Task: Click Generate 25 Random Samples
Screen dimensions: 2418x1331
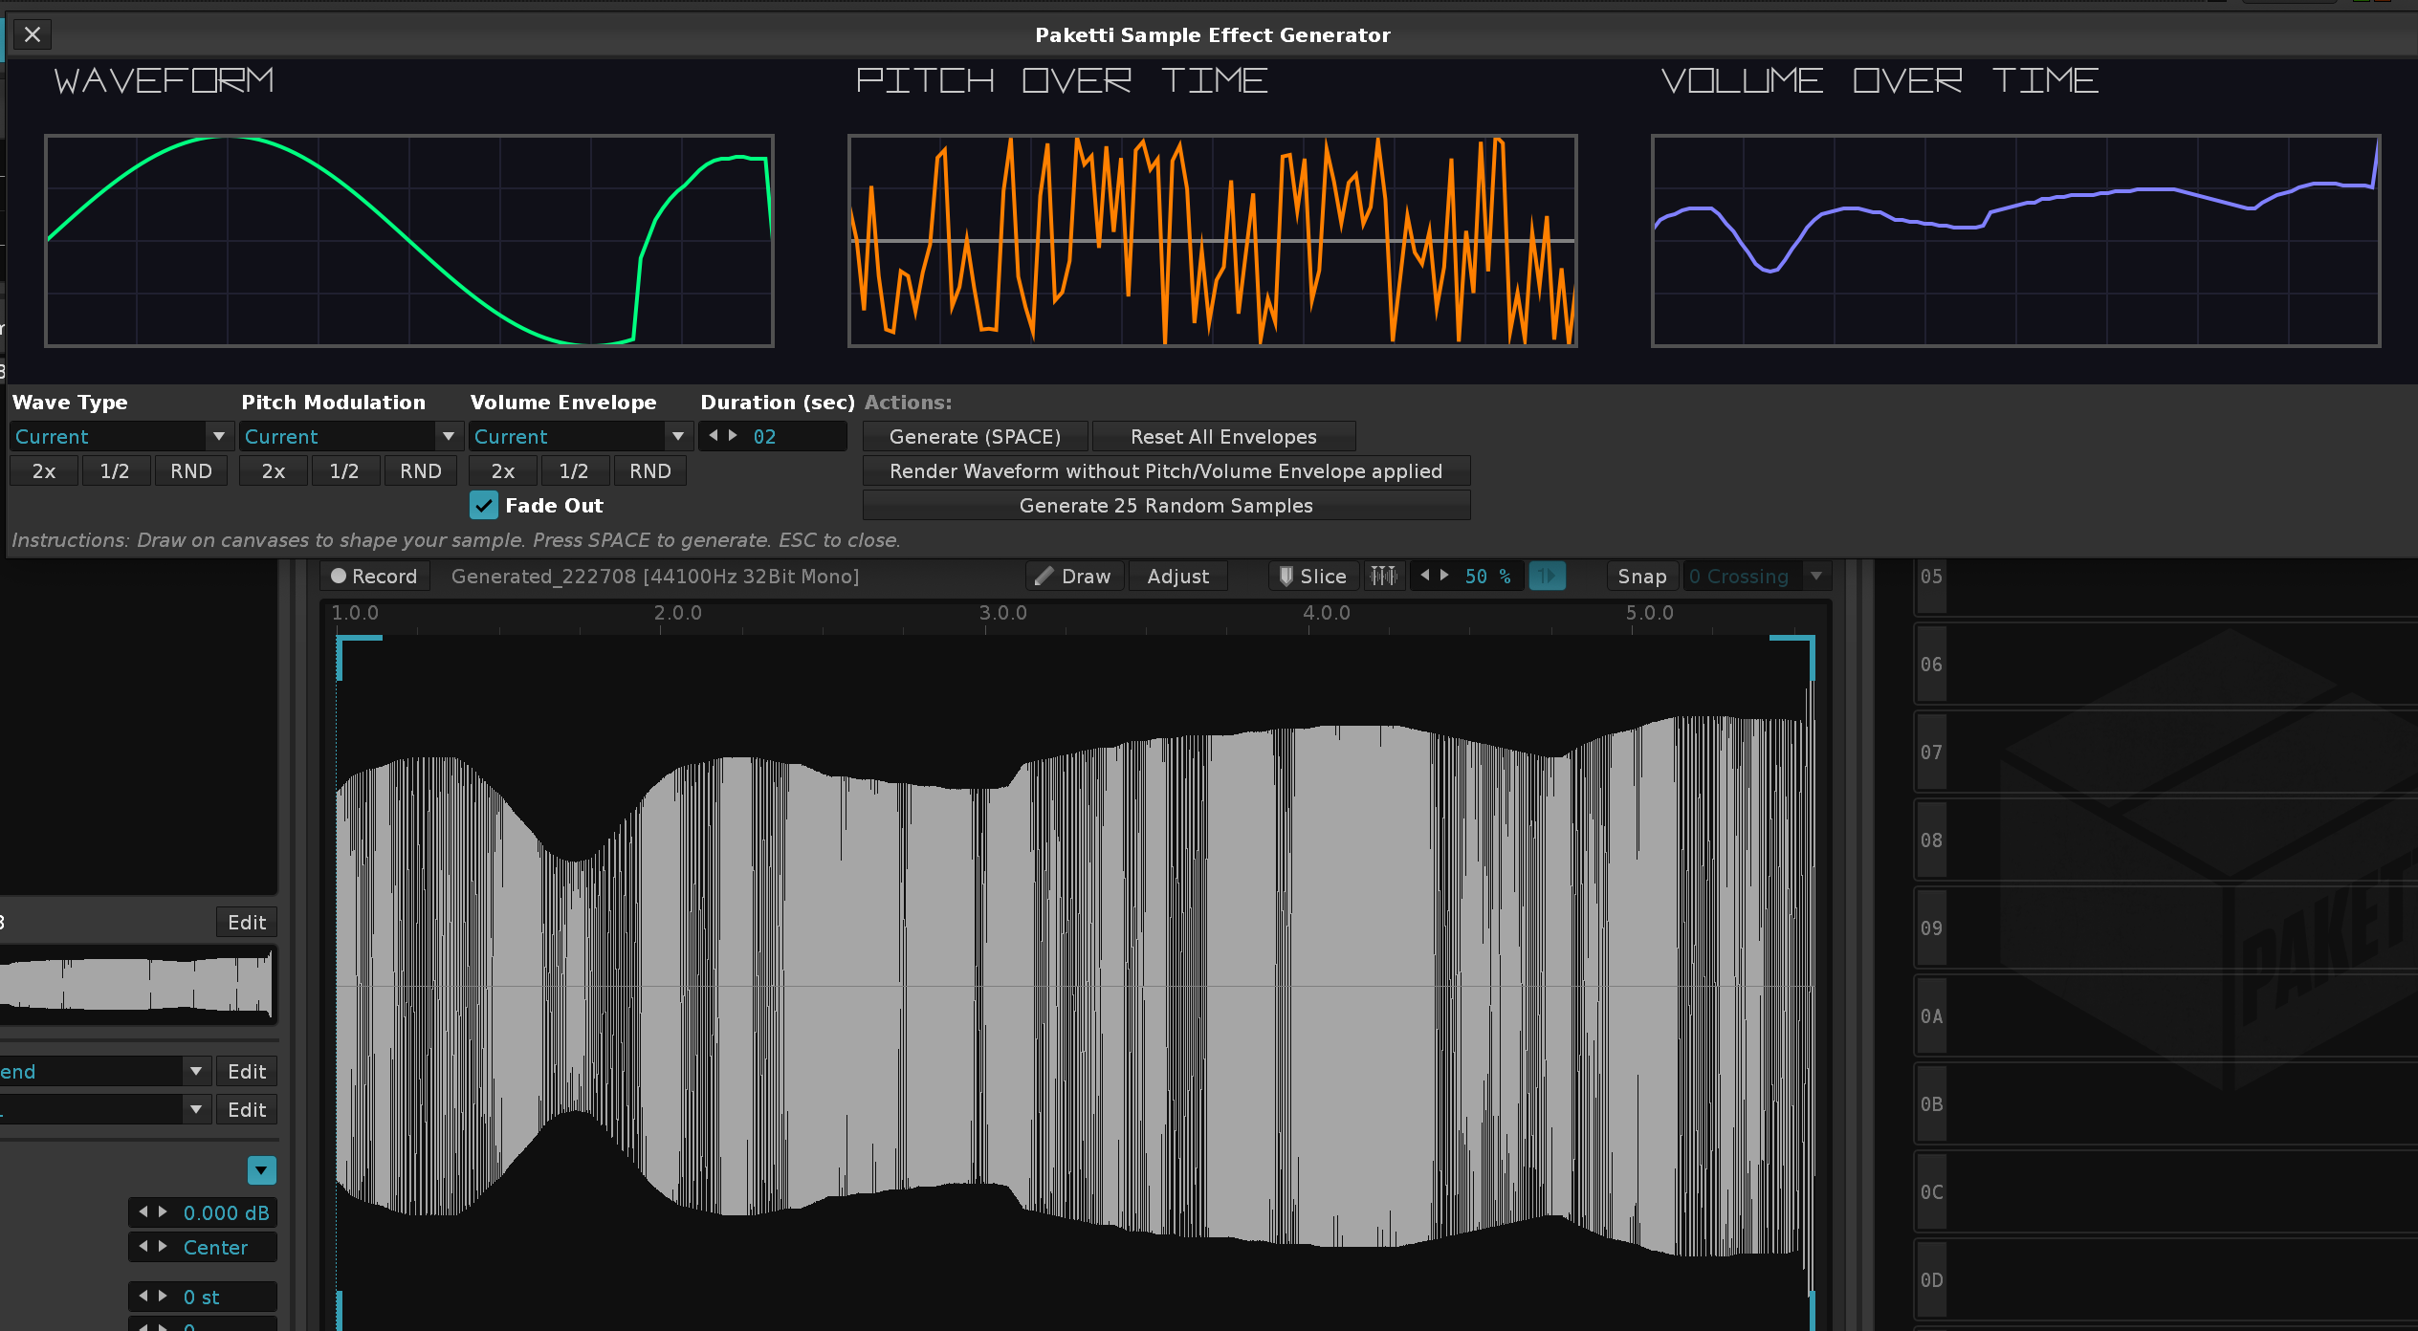Action: pos(1165,506)
